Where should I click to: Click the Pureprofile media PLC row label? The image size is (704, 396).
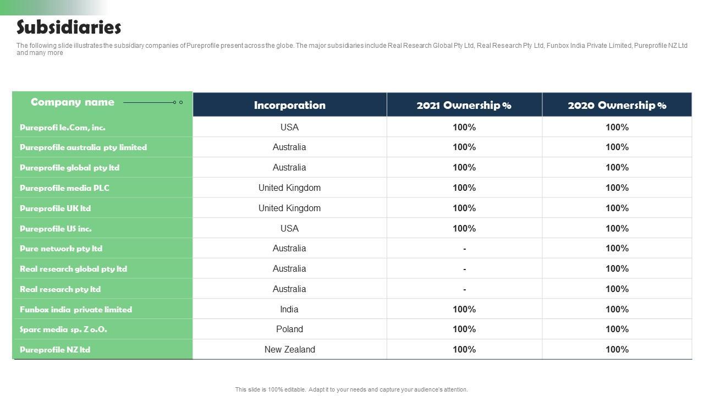64,188
